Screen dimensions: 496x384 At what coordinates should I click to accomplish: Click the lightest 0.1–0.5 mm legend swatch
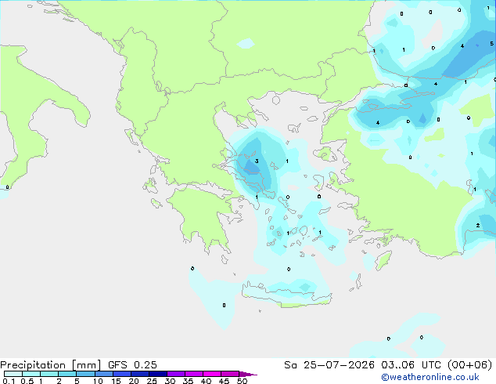(13, 374)
